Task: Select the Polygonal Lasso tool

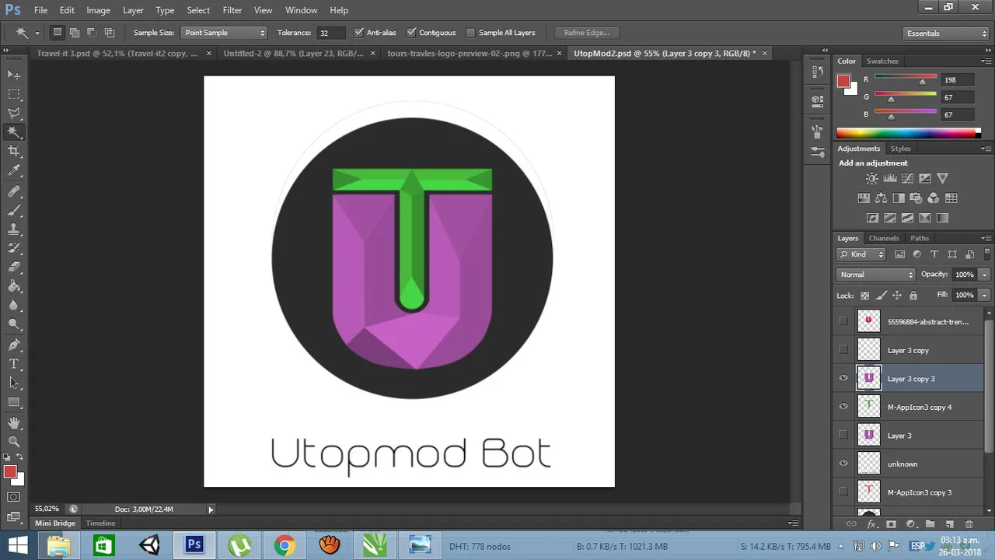Action: (x=14, y=114)
